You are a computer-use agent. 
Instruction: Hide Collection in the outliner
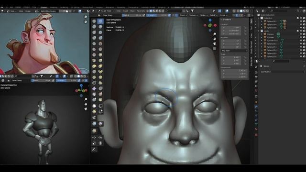[301, 18]
